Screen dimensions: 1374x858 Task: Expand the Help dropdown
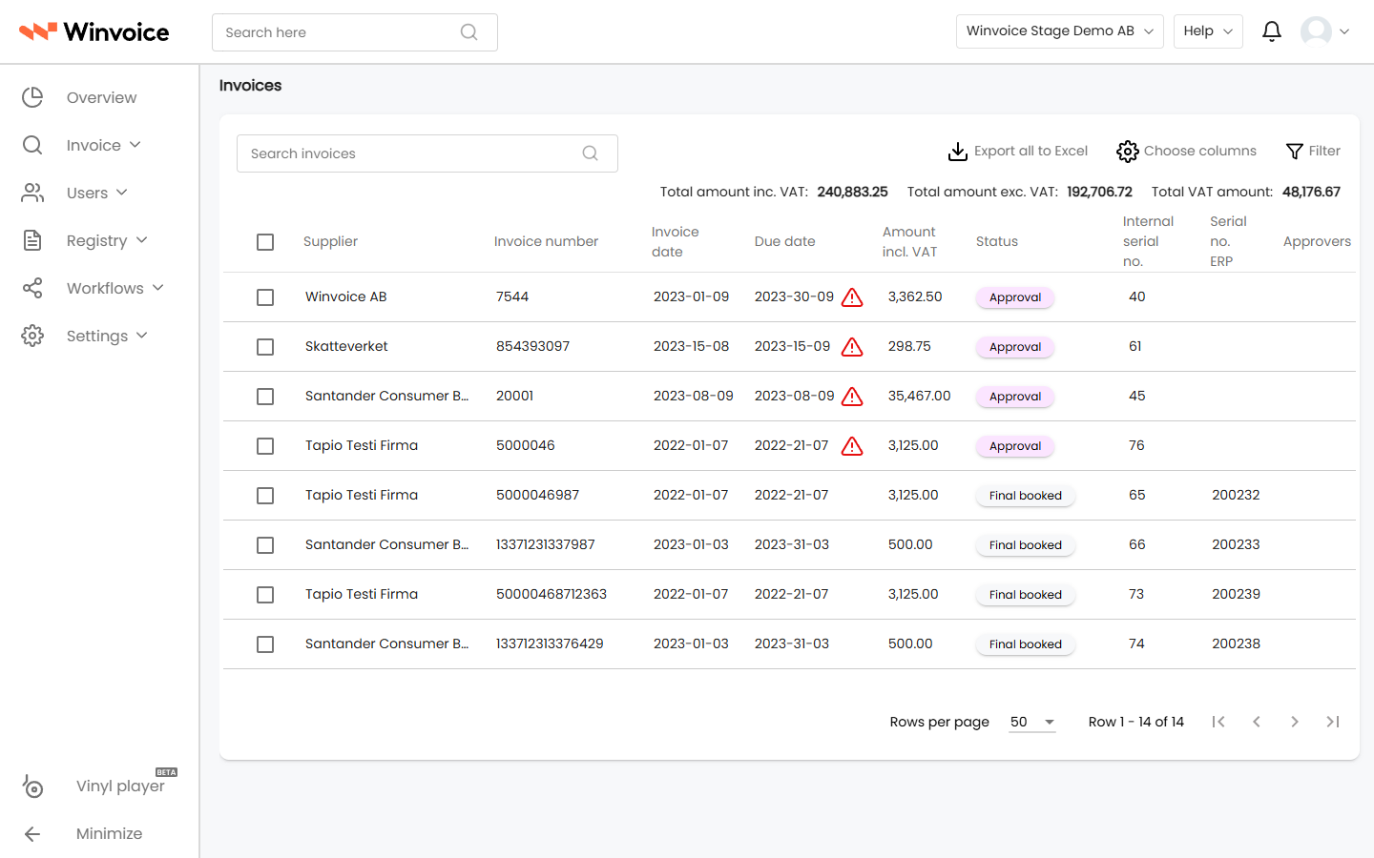pyautogui.click(x=1208, y=31)
